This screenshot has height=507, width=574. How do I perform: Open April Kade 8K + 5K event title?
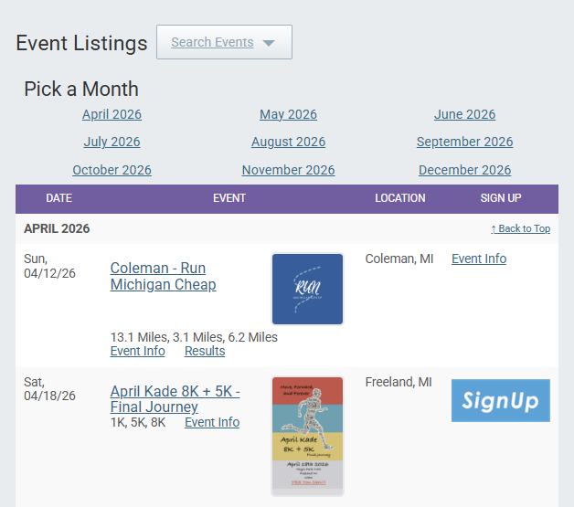click(x=175, y=398)
